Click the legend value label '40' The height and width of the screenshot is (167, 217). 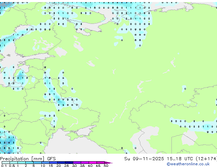90,166
